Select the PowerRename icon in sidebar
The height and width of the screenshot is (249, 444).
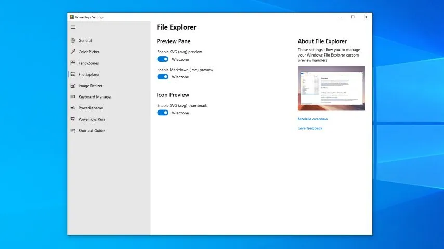(73, 108)
